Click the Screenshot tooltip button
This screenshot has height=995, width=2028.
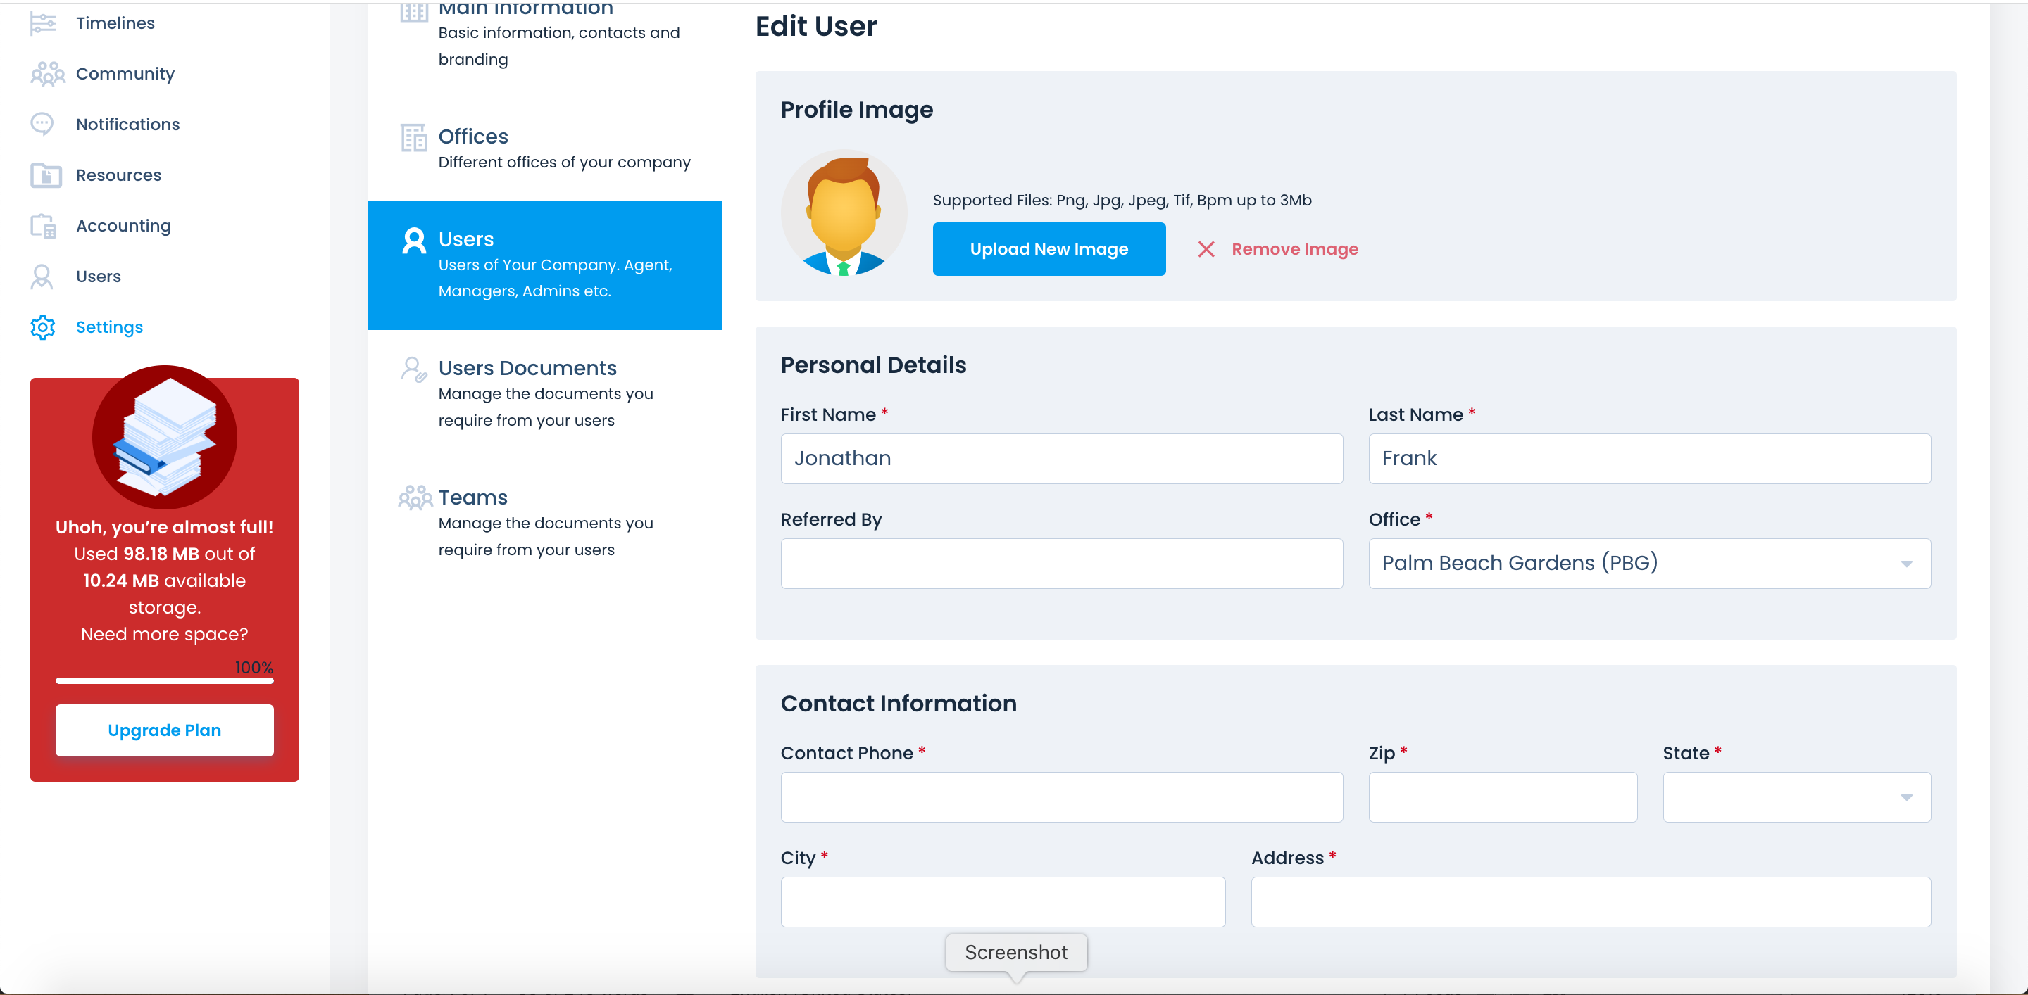pos(1015,953)
